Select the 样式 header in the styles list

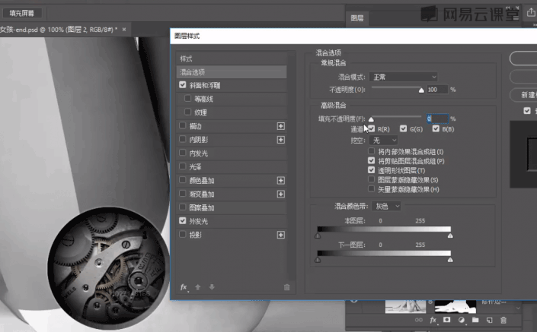coord(232,58)
